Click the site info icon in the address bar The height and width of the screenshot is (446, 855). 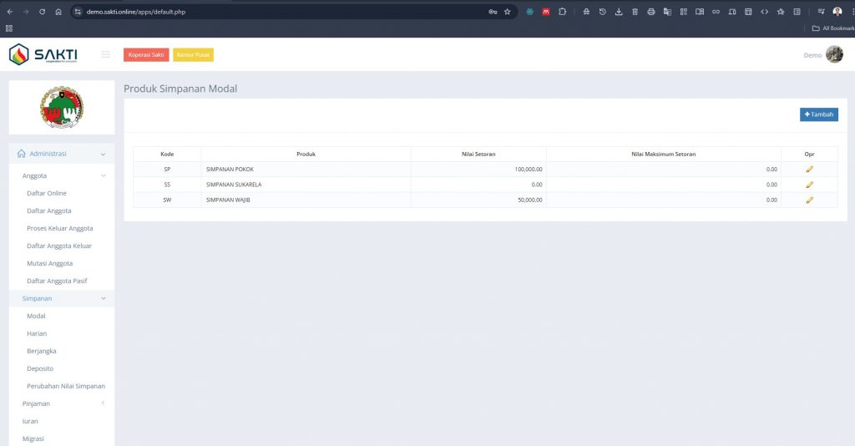click(78, 12)
